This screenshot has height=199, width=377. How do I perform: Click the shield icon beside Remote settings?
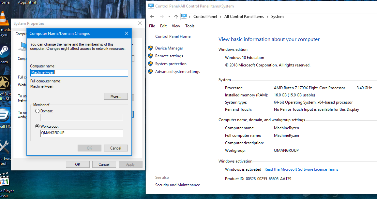coord(150,56)
